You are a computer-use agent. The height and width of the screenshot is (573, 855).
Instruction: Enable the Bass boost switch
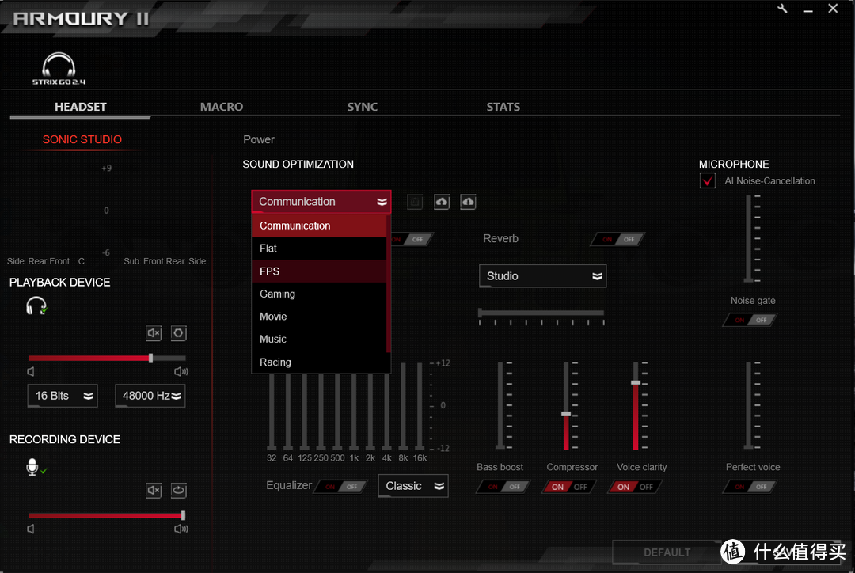[x=503, y=487]
